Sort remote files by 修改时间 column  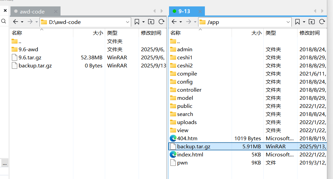309,33
